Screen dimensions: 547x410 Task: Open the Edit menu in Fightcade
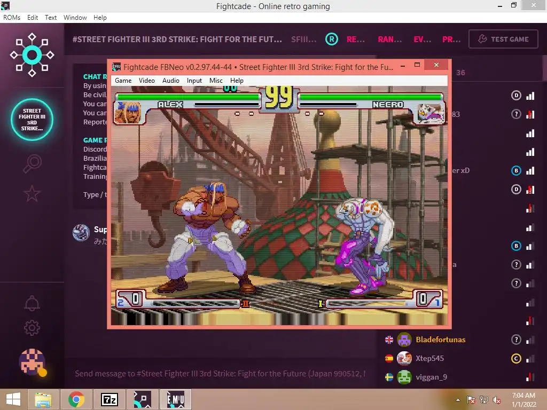pyautogui.click(x=33, y=18)
